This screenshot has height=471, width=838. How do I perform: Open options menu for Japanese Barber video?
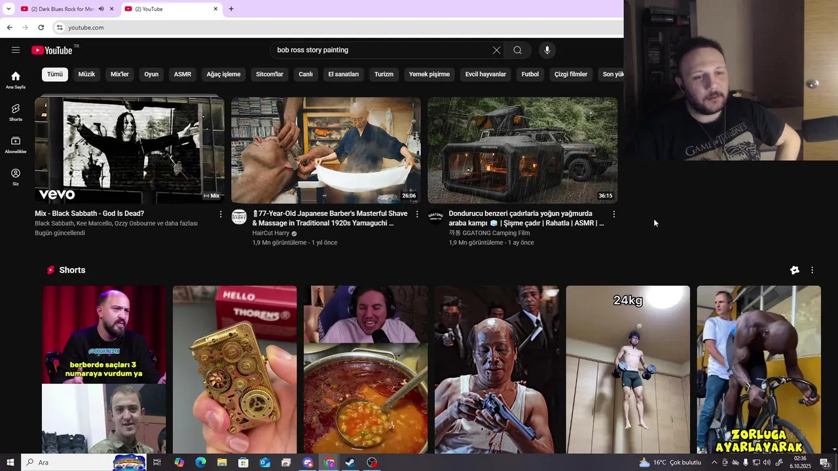(417, 214)
